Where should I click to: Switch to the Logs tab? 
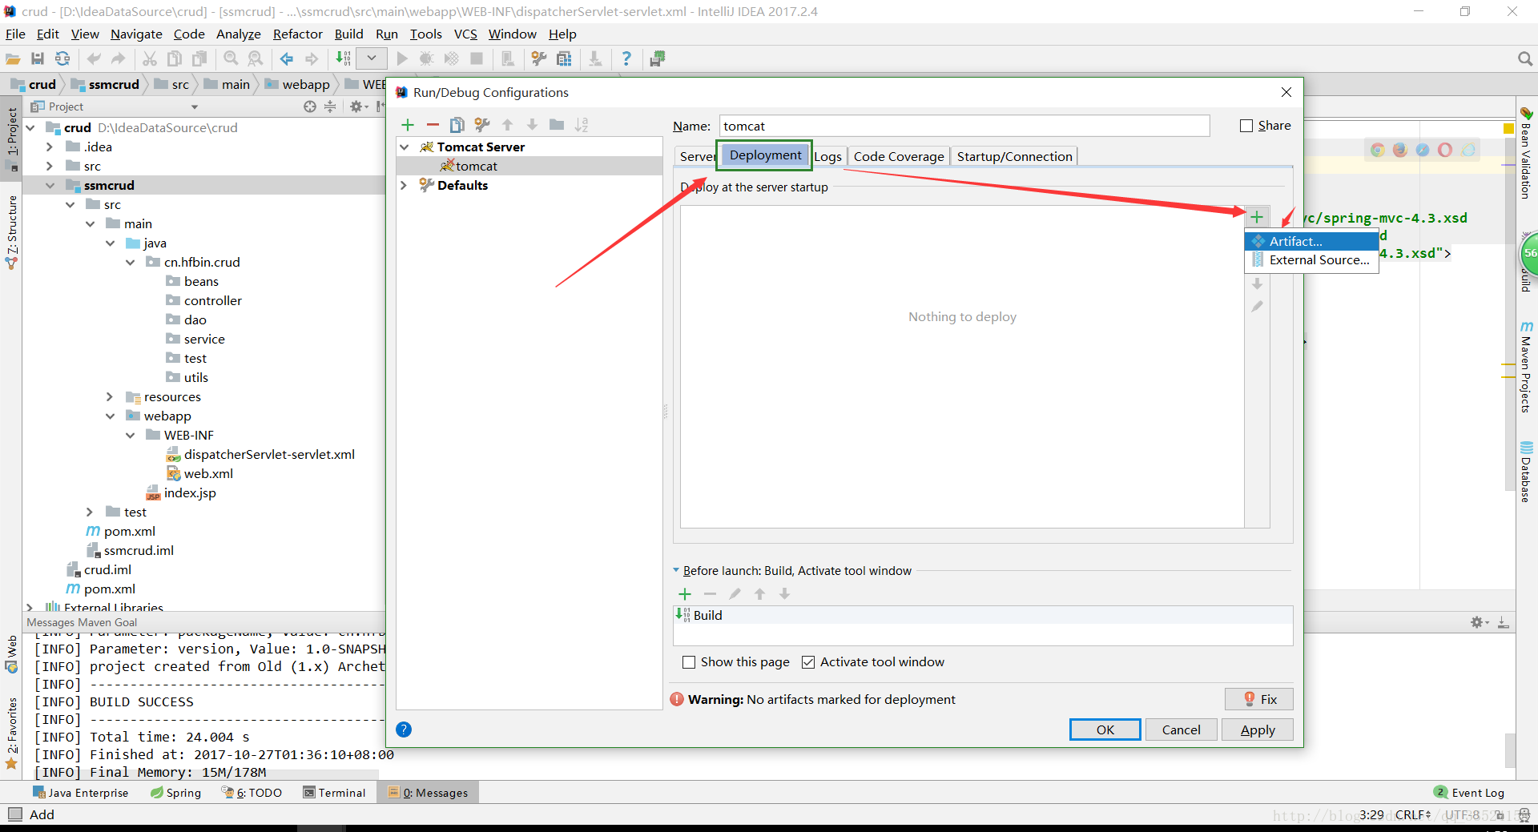pos(827,157)
